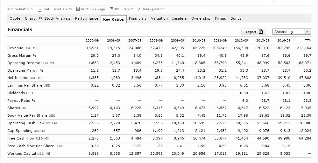The height and width of the screenshot is (163, 318).
Task: Click the Data Question mark icon
Action: [139, 9]
